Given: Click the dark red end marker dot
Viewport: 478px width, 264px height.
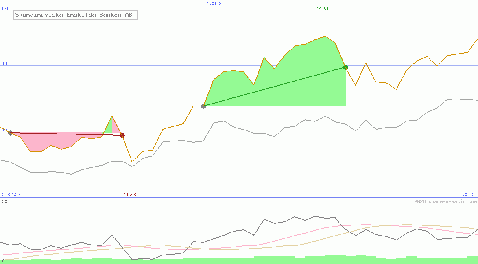Looking at the screenshot, I should [122, 135].
